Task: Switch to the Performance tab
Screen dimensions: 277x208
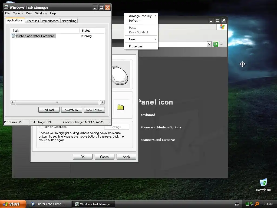Action: point(50,21)
